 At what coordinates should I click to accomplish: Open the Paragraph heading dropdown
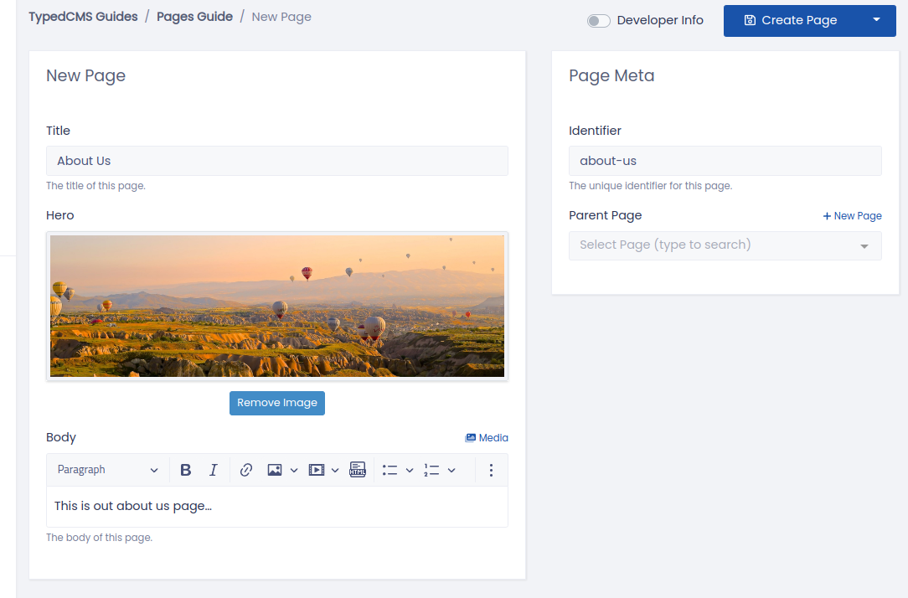click(x=108, y=470)
